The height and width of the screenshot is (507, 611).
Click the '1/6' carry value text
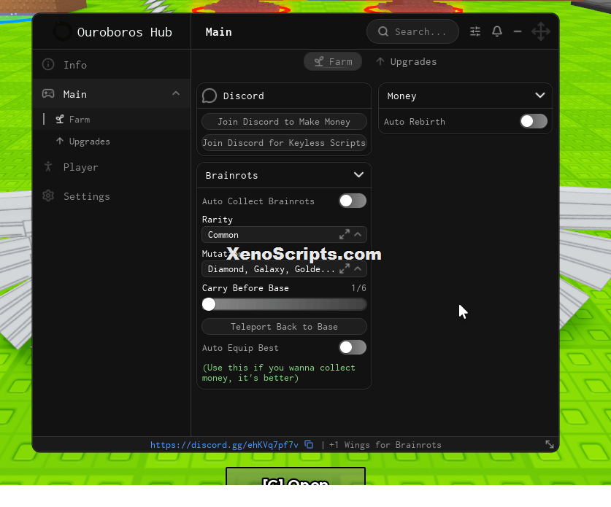coord(358,288)
